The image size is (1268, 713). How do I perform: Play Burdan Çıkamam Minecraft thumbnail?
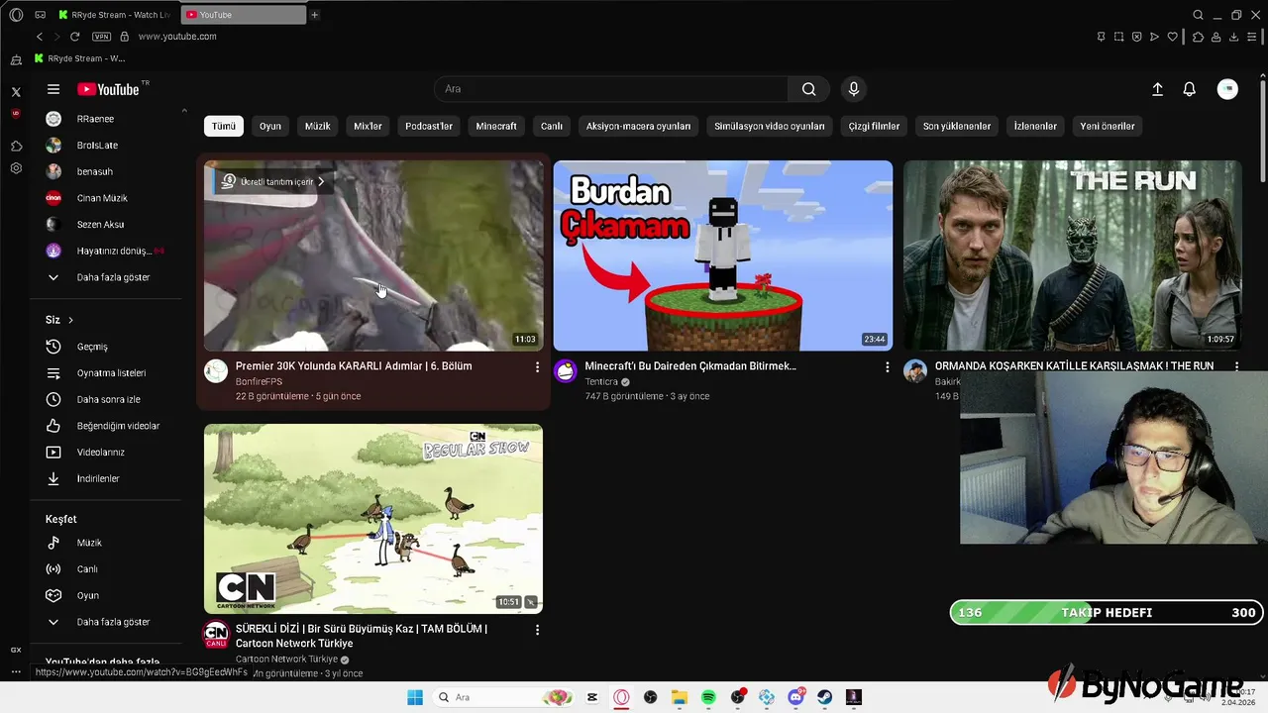(723, 255)
